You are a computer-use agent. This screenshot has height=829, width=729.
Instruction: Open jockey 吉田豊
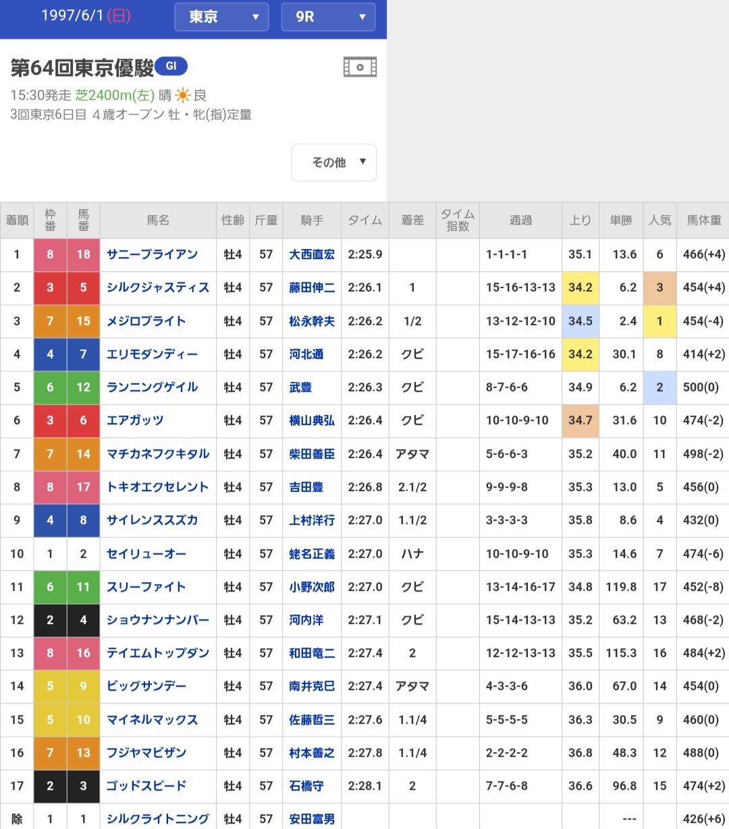[306, 487]
